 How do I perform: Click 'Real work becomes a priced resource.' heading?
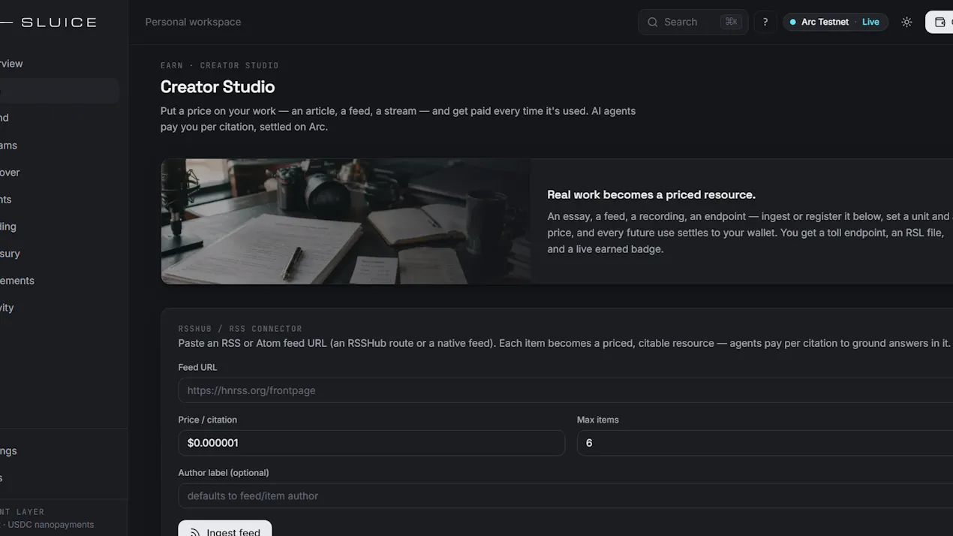point(651,194)
